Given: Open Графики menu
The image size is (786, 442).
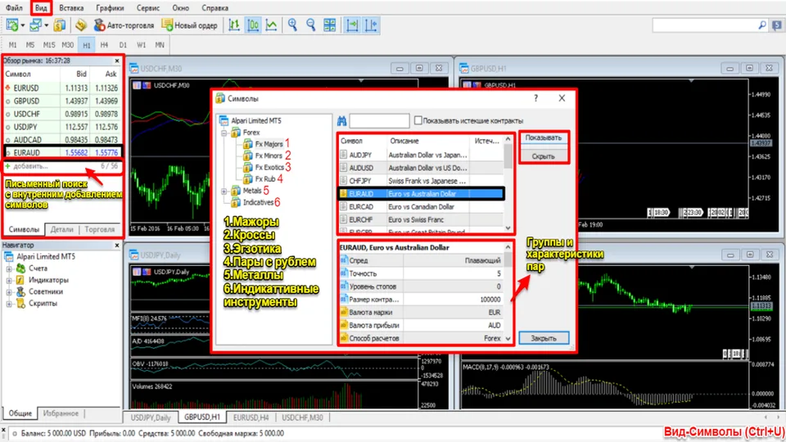Looking at the screenshot, I should tap(110, 8).
